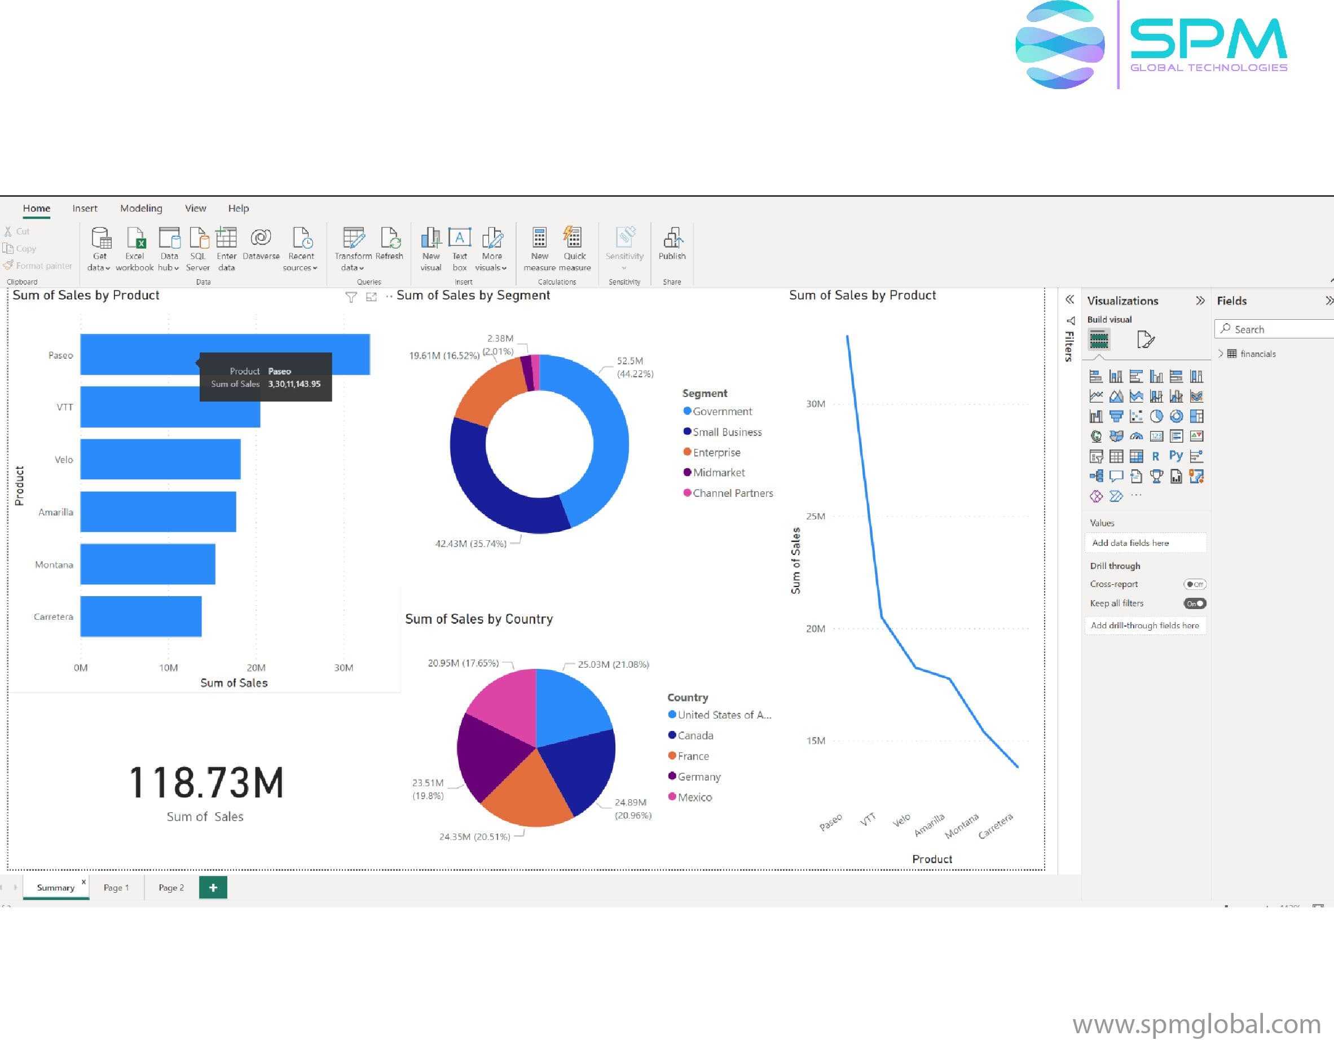The height and width of the screenshot is (1040, 1334).
Task: Click the Enterprise legend color dot
Action: (x=687, y=452)
